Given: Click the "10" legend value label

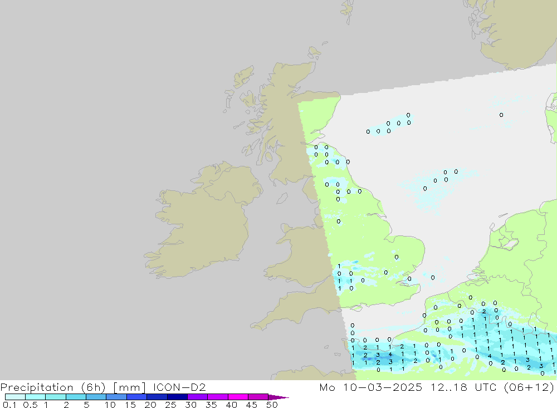Looking at the screenshot, I should (110, 405).
